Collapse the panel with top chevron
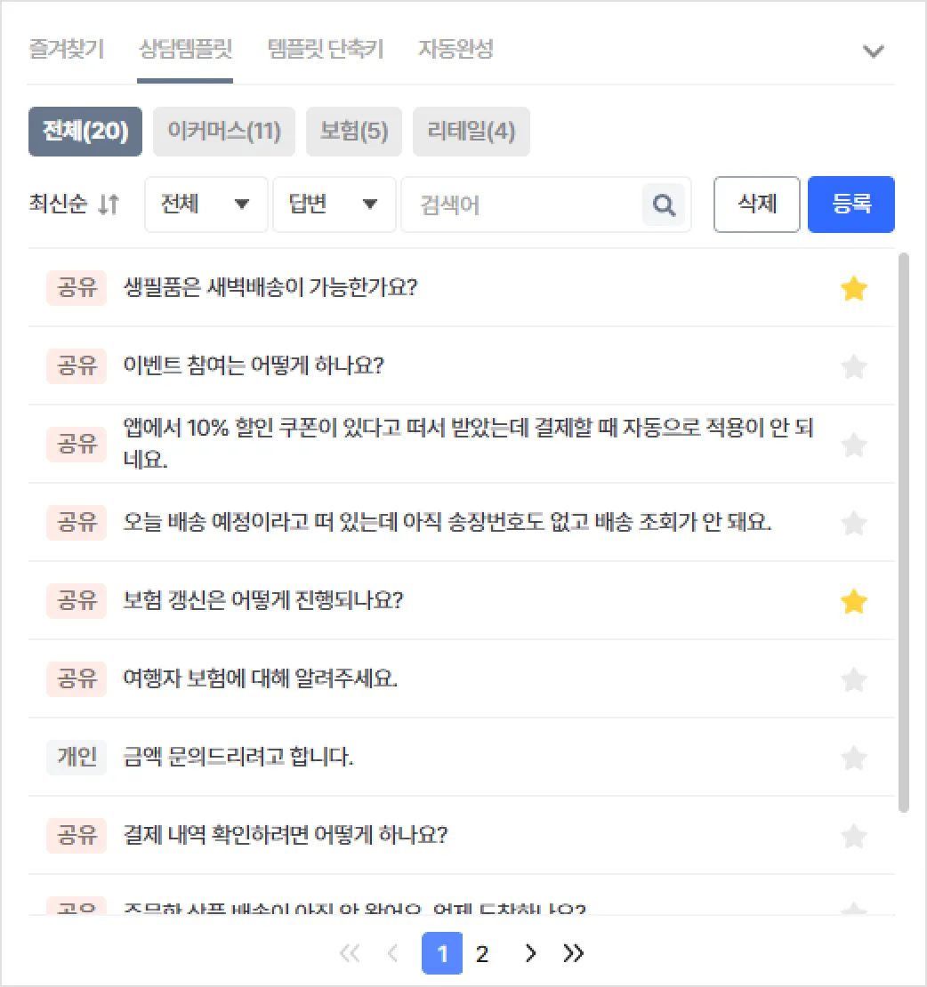The width and height of the screenshot is (927, 987). pos(874,51)
